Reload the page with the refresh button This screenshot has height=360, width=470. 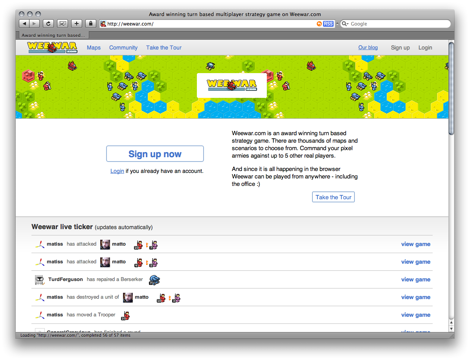point(48,24)
